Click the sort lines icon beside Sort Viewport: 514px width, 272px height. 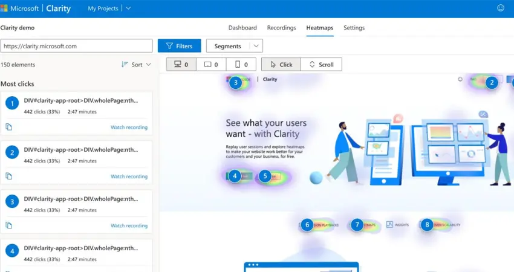pos(125,64)
